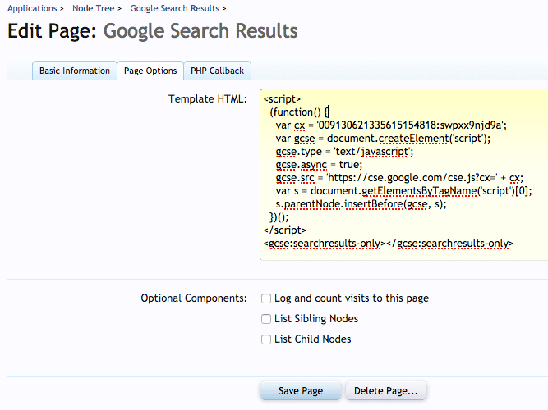This screenshot has width=548, height=410.
Task: Click the opening <script> tag line
Action: point(282,99)
